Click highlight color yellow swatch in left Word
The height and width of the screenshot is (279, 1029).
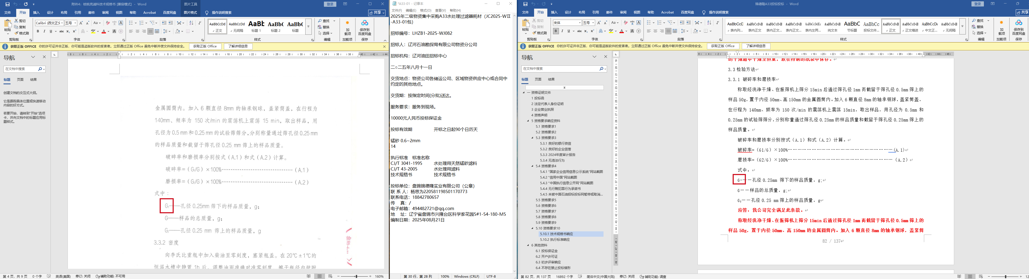pos(93,31)
